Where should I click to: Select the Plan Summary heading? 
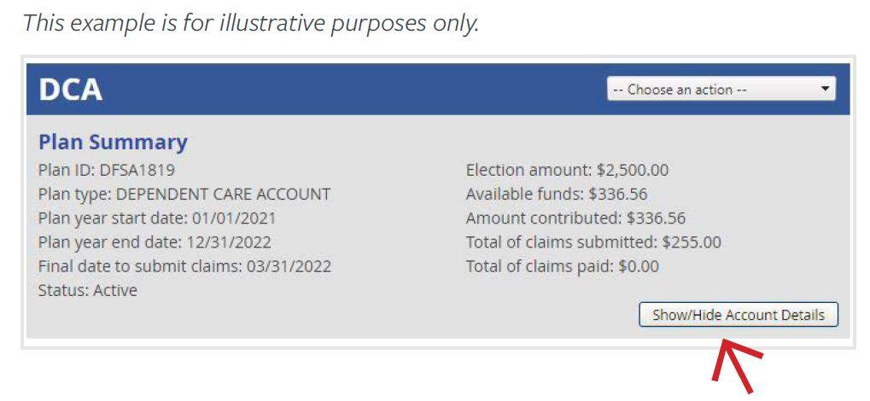113,142
